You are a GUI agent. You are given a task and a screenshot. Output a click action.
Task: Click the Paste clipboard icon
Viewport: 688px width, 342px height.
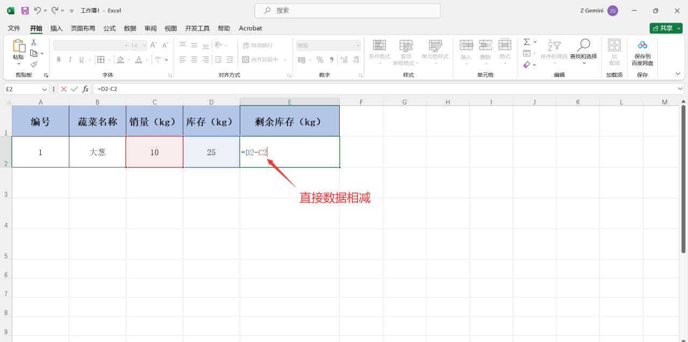(x=18, y=46)
